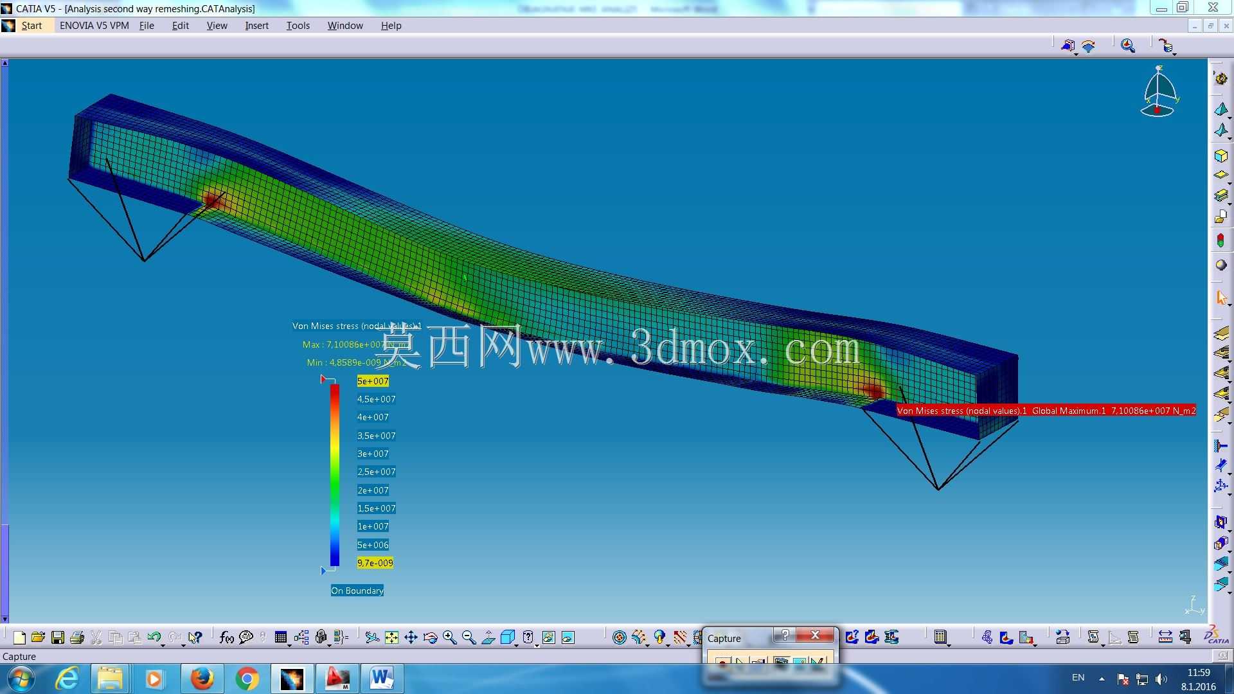Screen dimensions: 1234x694
Task: Expand the 1D Property beam dropdown arrow
Action: coord(1229,203)
